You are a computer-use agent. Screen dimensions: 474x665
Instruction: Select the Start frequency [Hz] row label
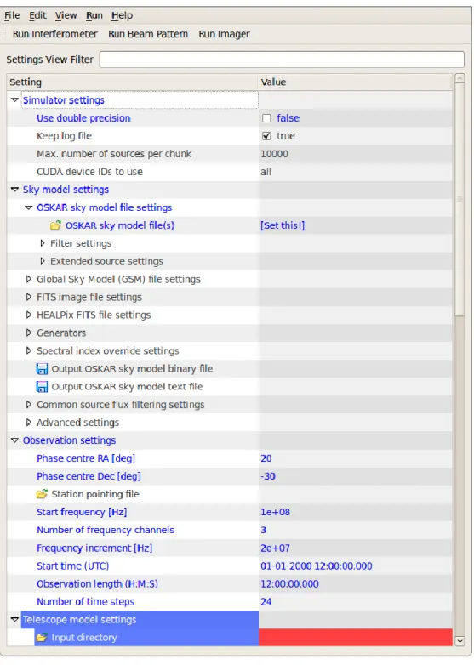click(x=82, y=512)
